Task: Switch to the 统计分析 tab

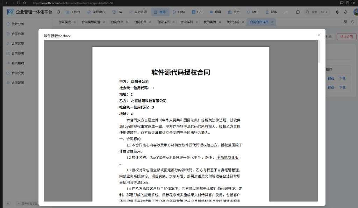Action: pyautogui.click(x=233, y=22)
